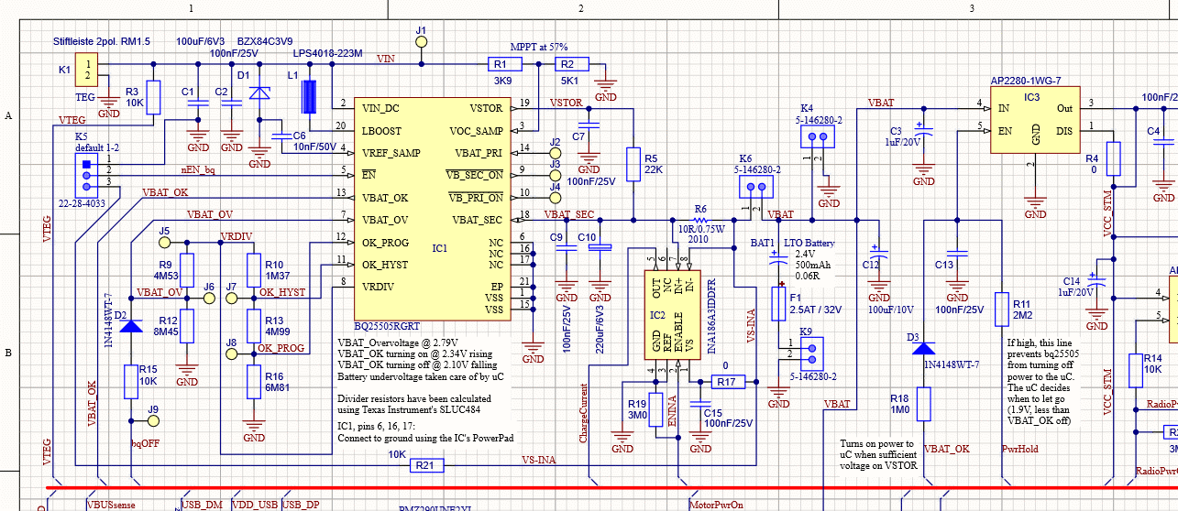Screen dimensions: 1178x511
Task: Select resistor R5 22K symbol
Action: pyautogui.click(x=632, y=164)
